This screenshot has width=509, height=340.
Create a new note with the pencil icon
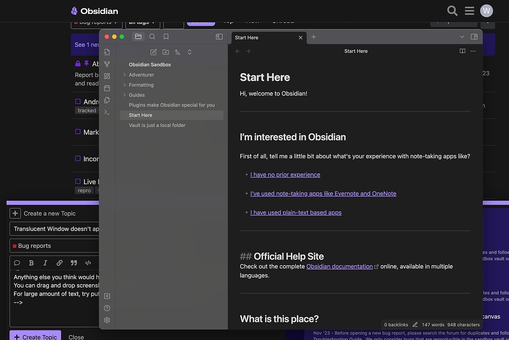(154, 52)
